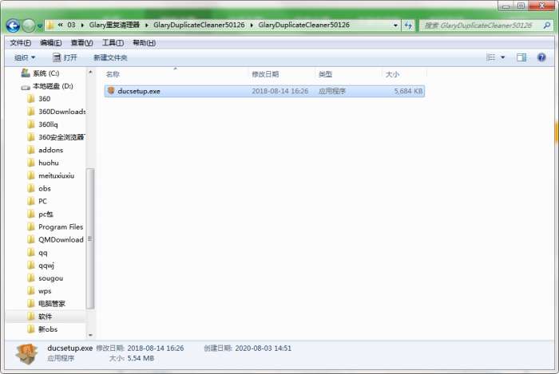Click folder icon next to addons
The height and width of the screenshot is (374, 559).
[31, 150]
